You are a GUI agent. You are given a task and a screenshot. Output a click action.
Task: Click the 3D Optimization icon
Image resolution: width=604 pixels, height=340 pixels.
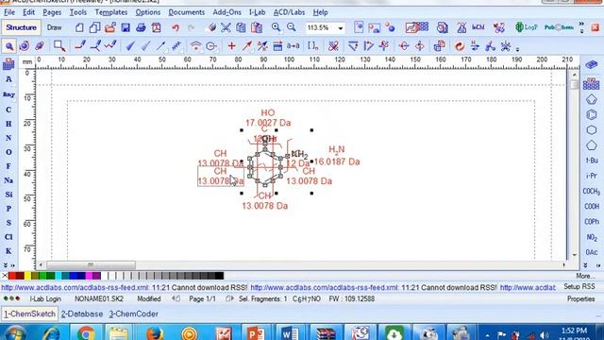(x=491, y=46)
